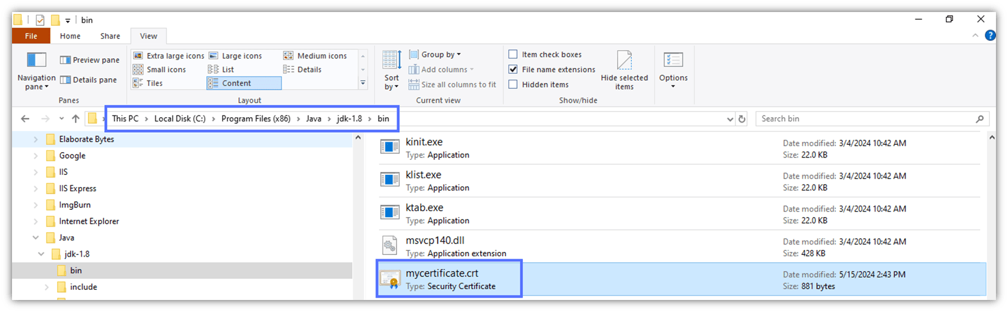The height and width of the screenshot is (312, 1008).
Task: Collapse the jdk-1.8 folder node
Action: pos(41,254)
